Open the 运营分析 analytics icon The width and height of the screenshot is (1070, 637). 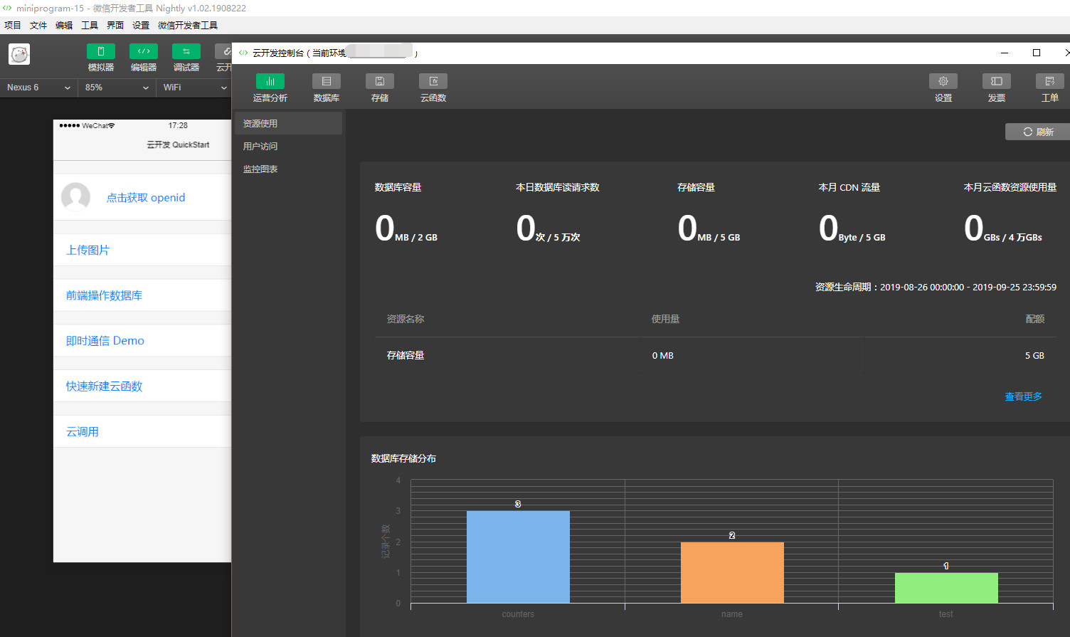coord(270,81)
